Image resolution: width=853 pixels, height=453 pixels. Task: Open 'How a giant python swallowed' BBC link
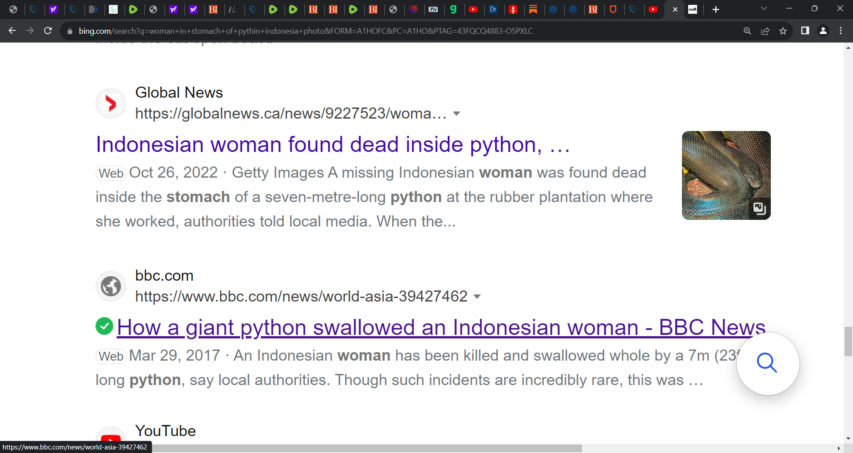click(441, 328)
